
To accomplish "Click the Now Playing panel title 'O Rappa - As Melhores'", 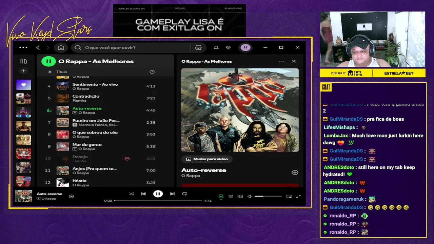I will 206,61.
